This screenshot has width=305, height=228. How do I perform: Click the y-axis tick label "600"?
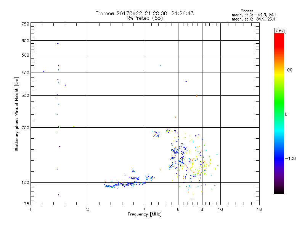pos(25,41)
